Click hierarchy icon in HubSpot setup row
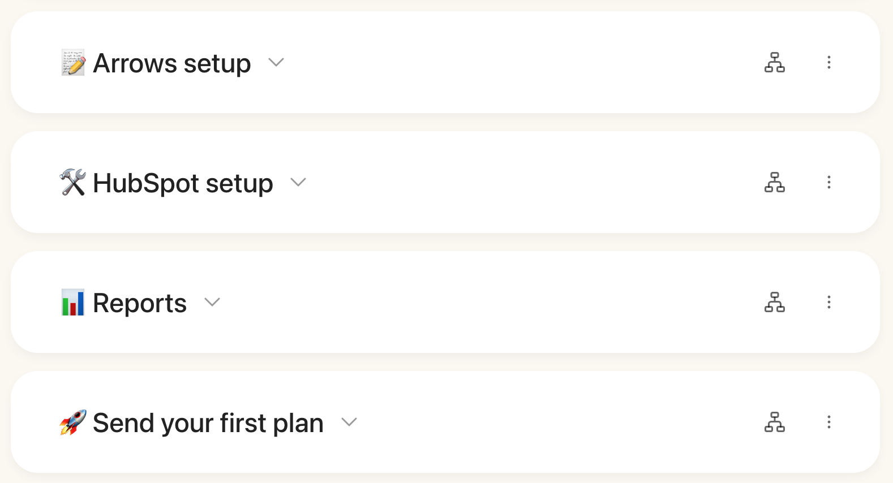Image resolution: width=893 pixels, height=483 pixels. point(774,182)
